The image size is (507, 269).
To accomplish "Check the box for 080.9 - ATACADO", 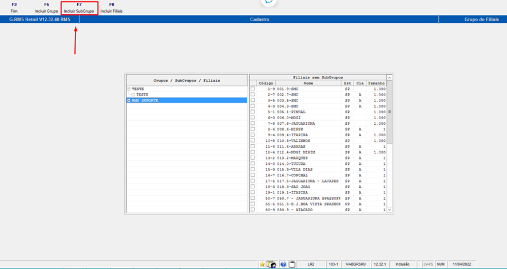I will coord(253,209).
